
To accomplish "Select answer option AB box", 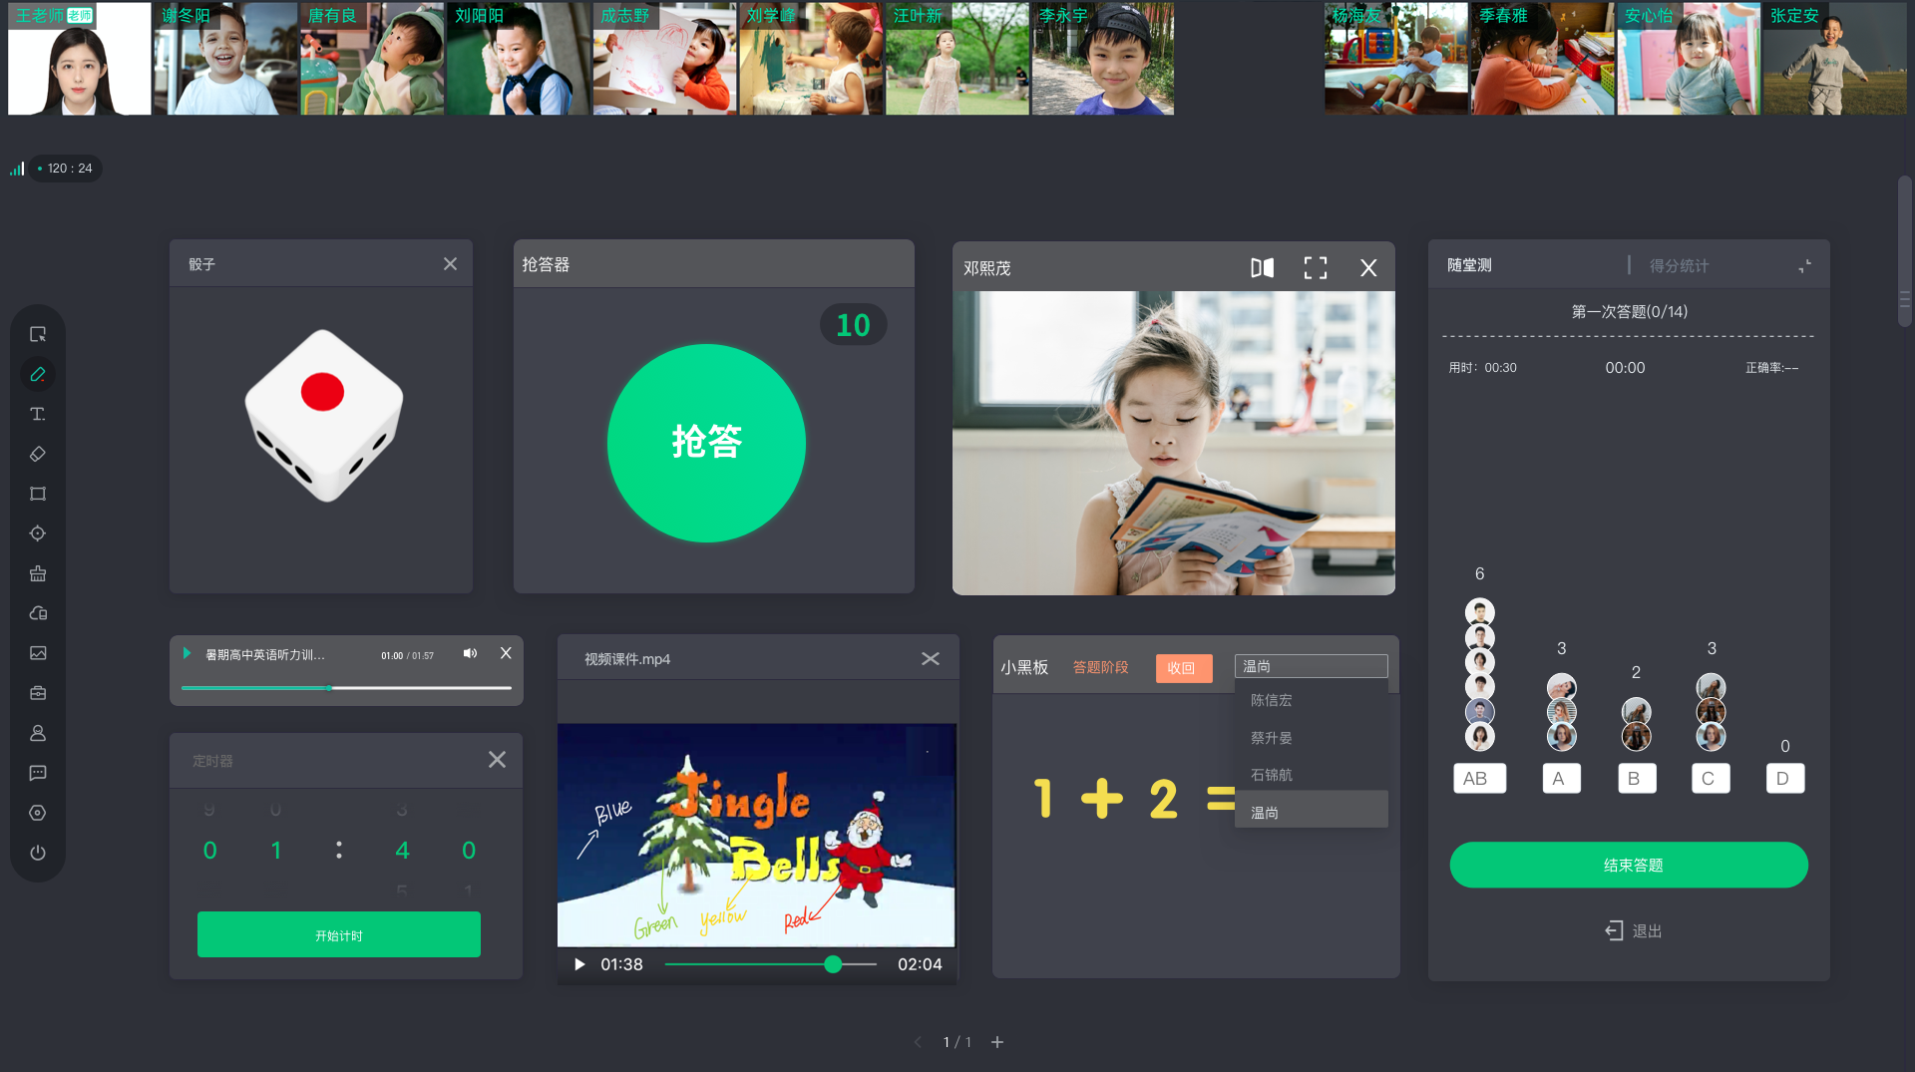I will coord(1479,778).
